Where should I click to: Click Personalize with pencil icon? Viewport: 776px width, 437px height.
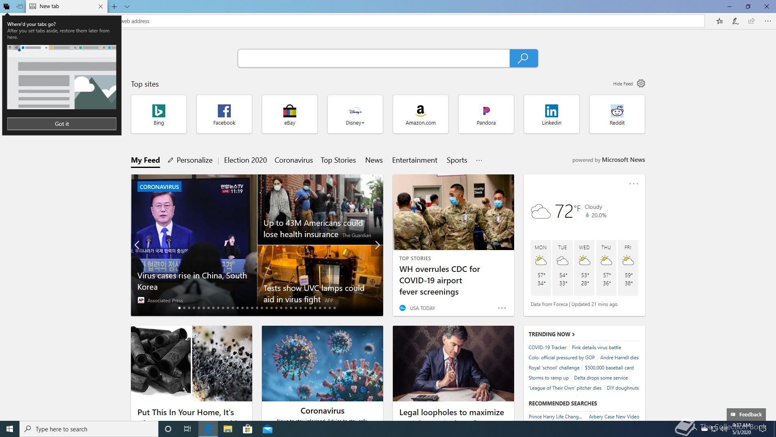coord(190,160)
